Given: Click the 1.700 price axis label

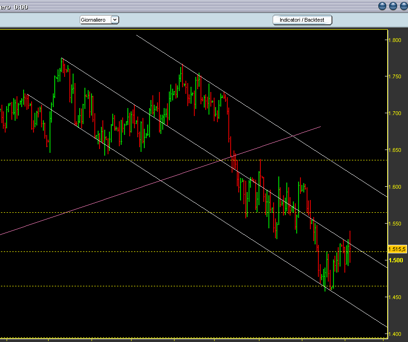Looking at the screenshot, I should tap(395, 113).
